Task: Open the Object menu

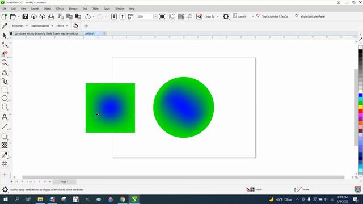Action: 47,8
